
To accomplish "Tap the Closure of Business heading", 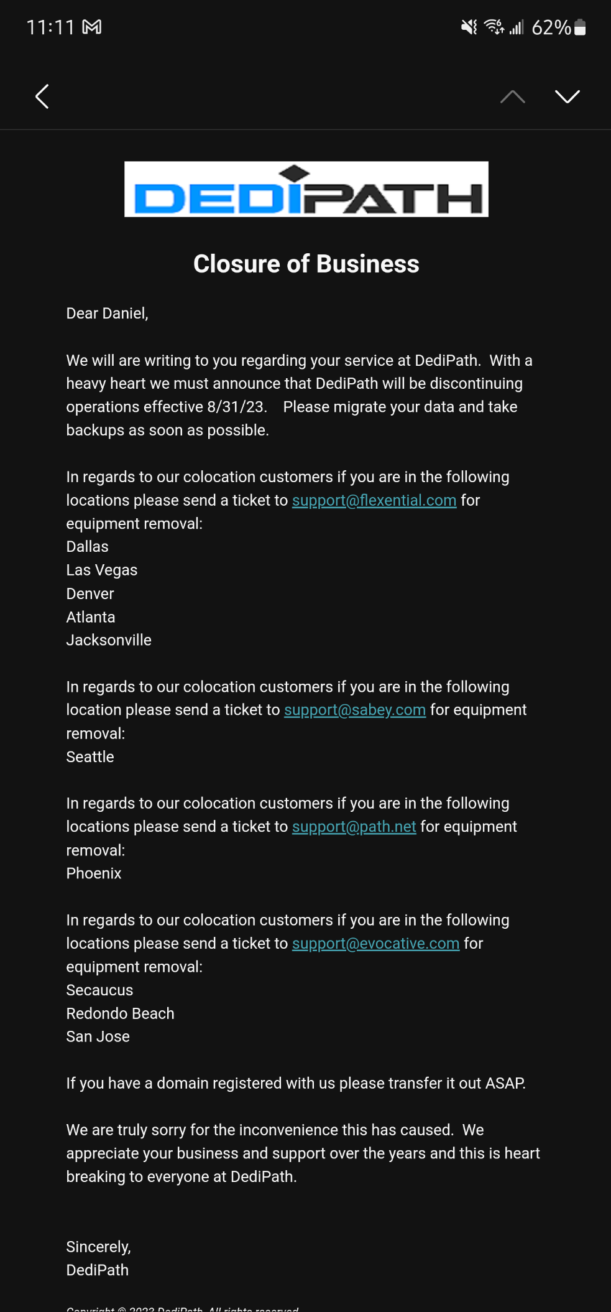I will [x=306, y=264].
